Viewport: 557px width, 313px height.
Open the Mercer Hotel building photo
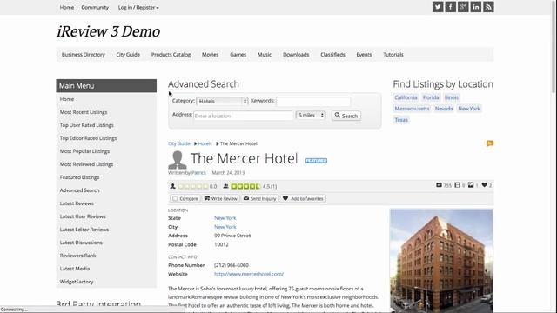coord(441,261)
